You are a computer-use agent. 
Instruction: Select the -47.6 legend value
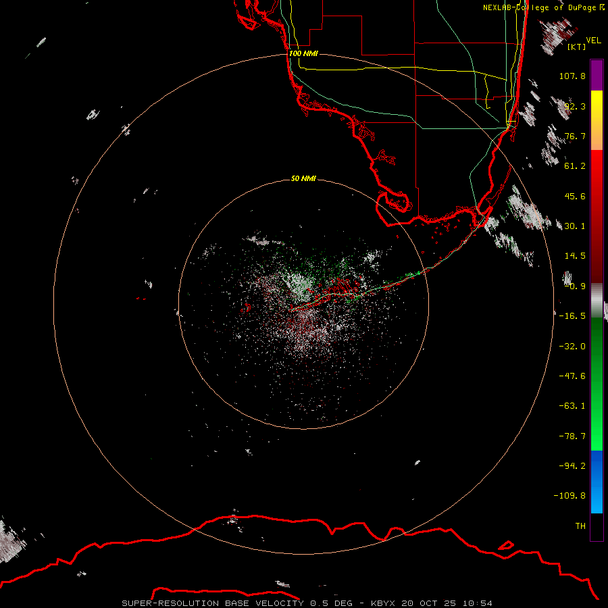tap(572, 376)
